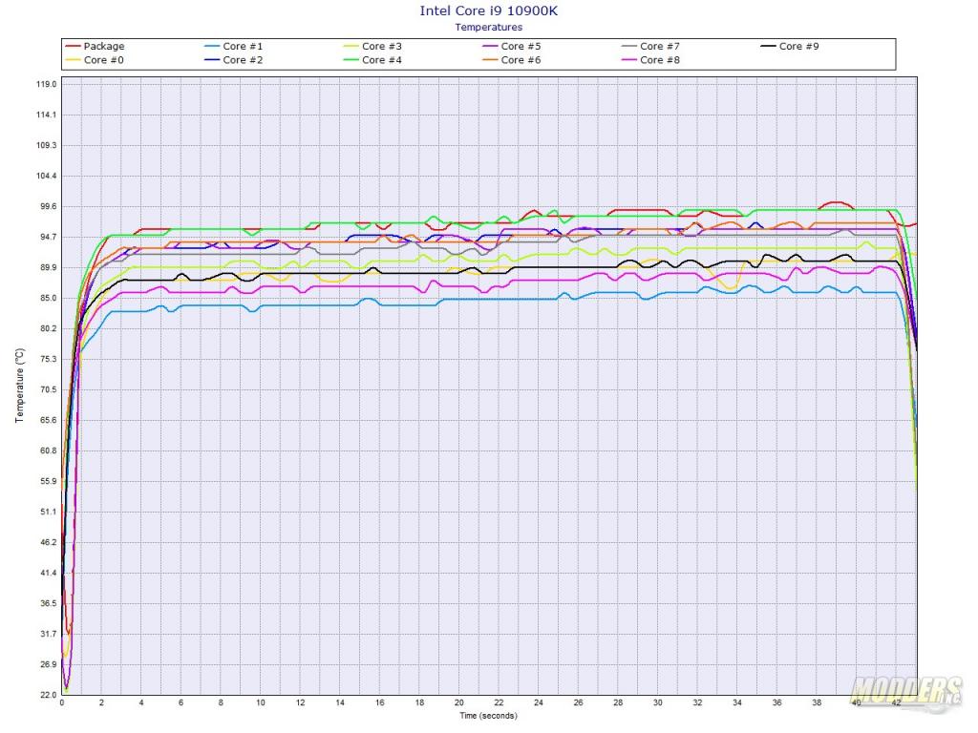
Task: Click the 20 mark on the time axis
Action: tap(459, 702)
